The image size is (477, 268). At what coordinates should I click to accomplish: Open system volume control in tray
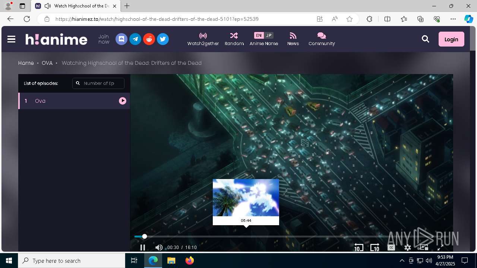429,261
